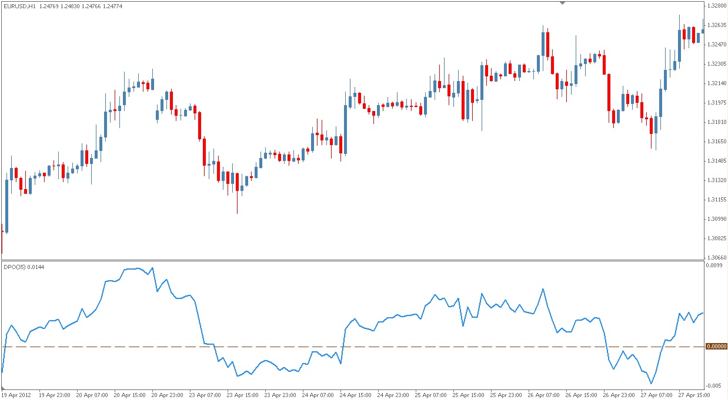728x400 pixels.
Task: Click the 27 Apr 07:00 time label
Action: coord(656,395)
